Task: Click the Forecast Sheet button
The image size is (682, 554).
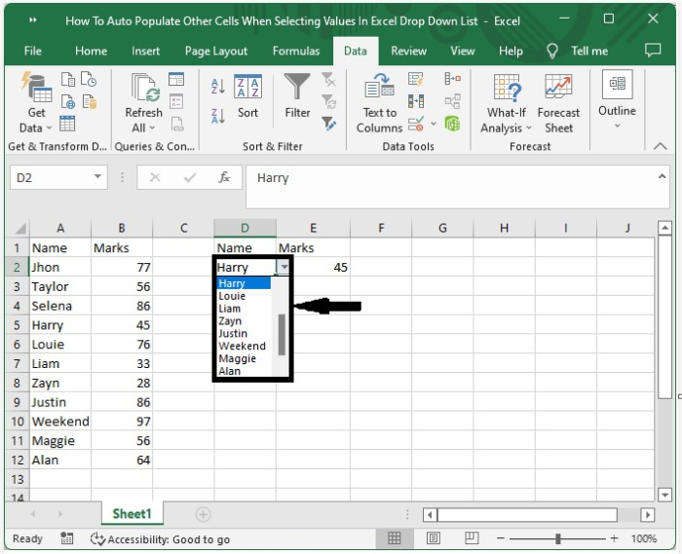Action: [x=558, y=103]
